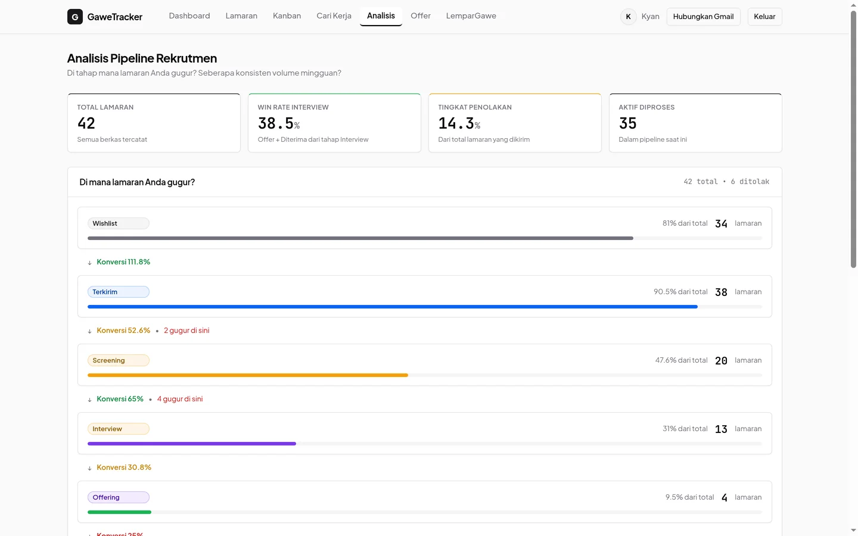Click the down arrow beside Konversi 30.8%
The image size is (858, 536).
(x=89, y=468)
